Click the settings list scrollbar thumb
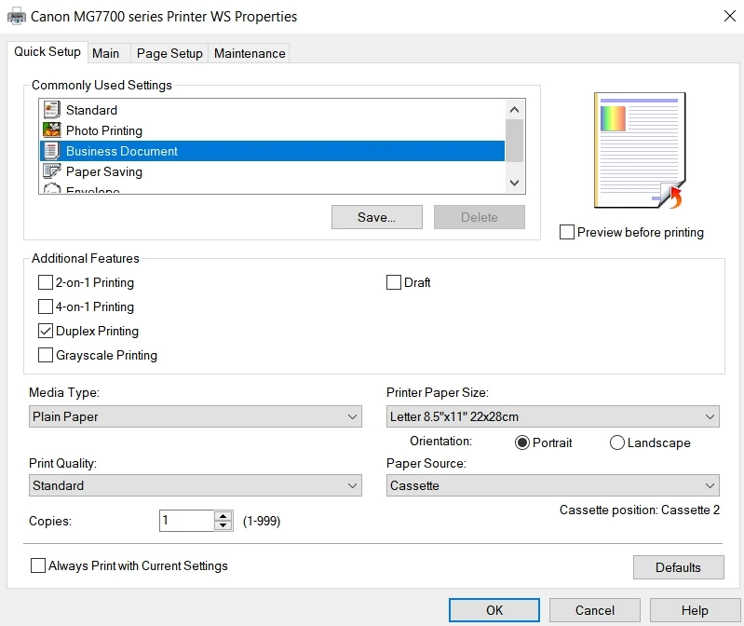 514,141
